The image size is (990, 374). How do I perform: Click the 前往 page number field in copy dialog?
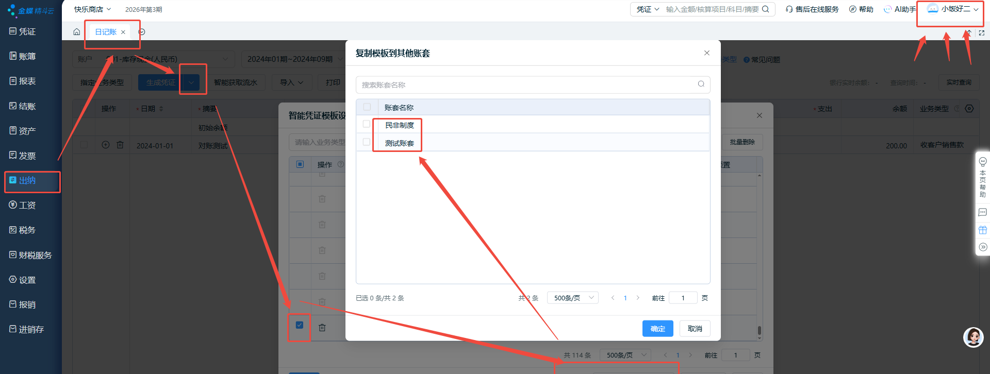(683, 298)
